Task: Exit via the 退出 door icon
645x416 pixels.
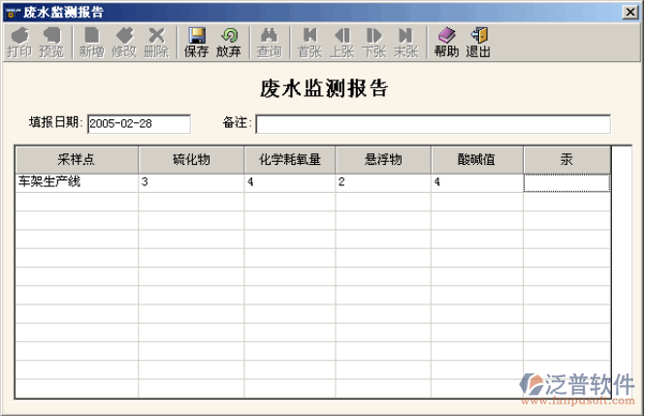Action: click(x=478, y=43)
